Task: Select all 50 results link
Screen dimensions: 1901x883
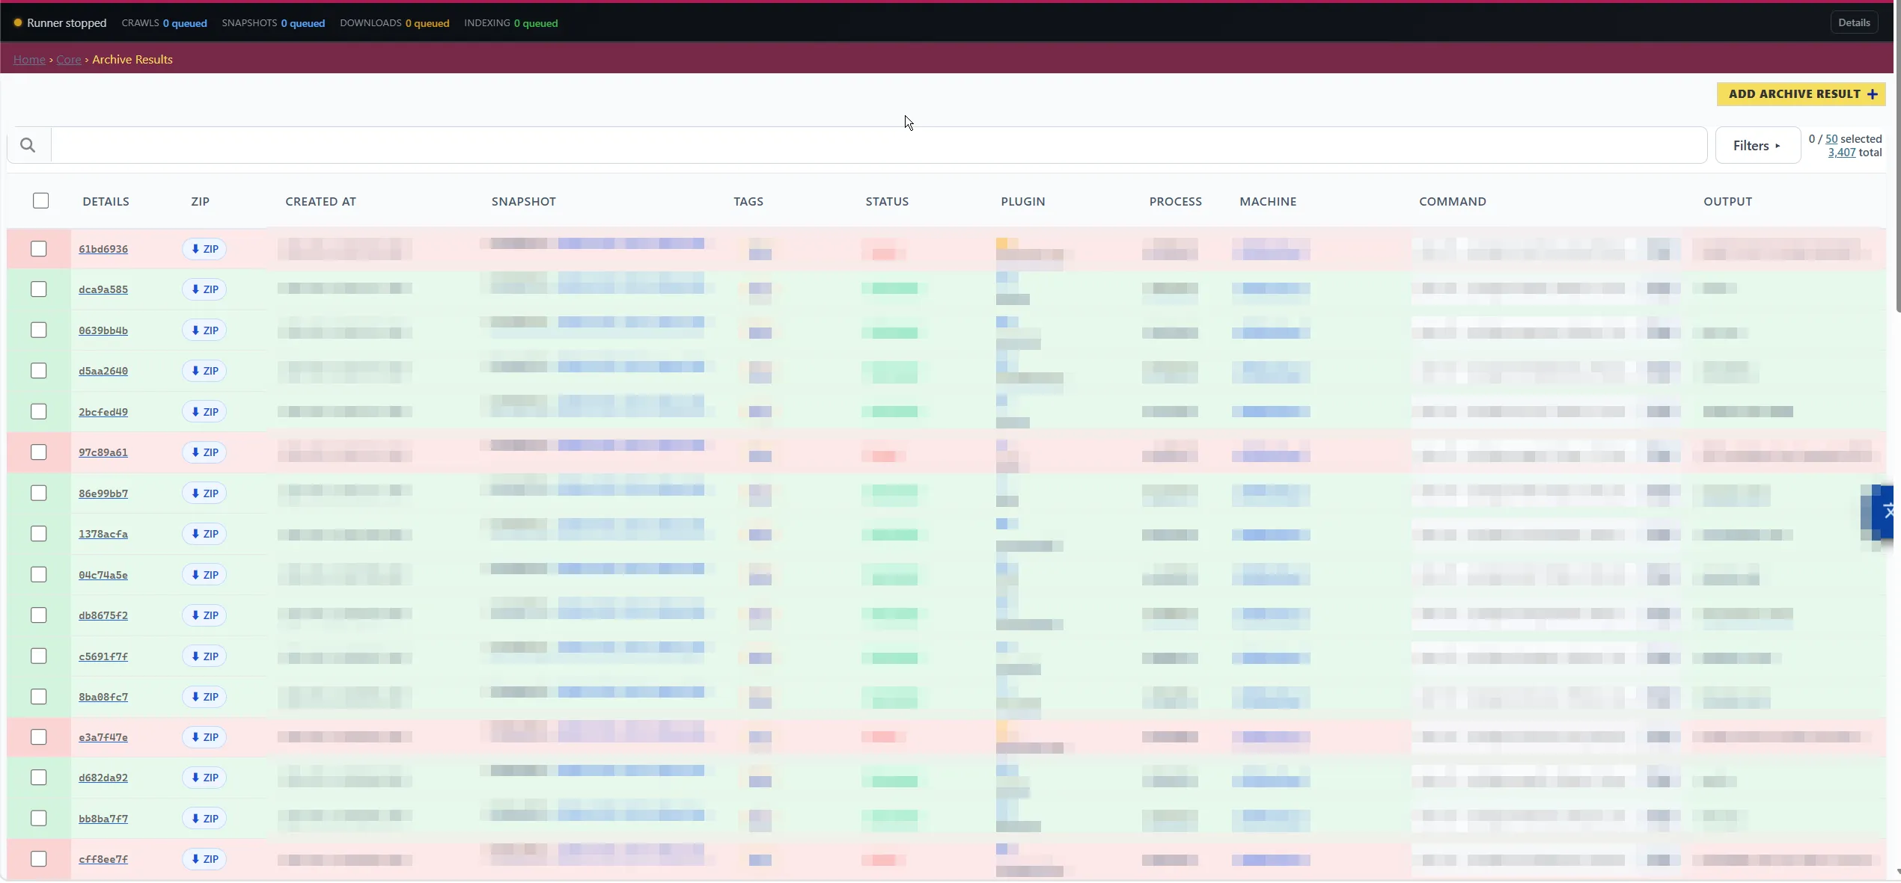Action: point(1831,139)
